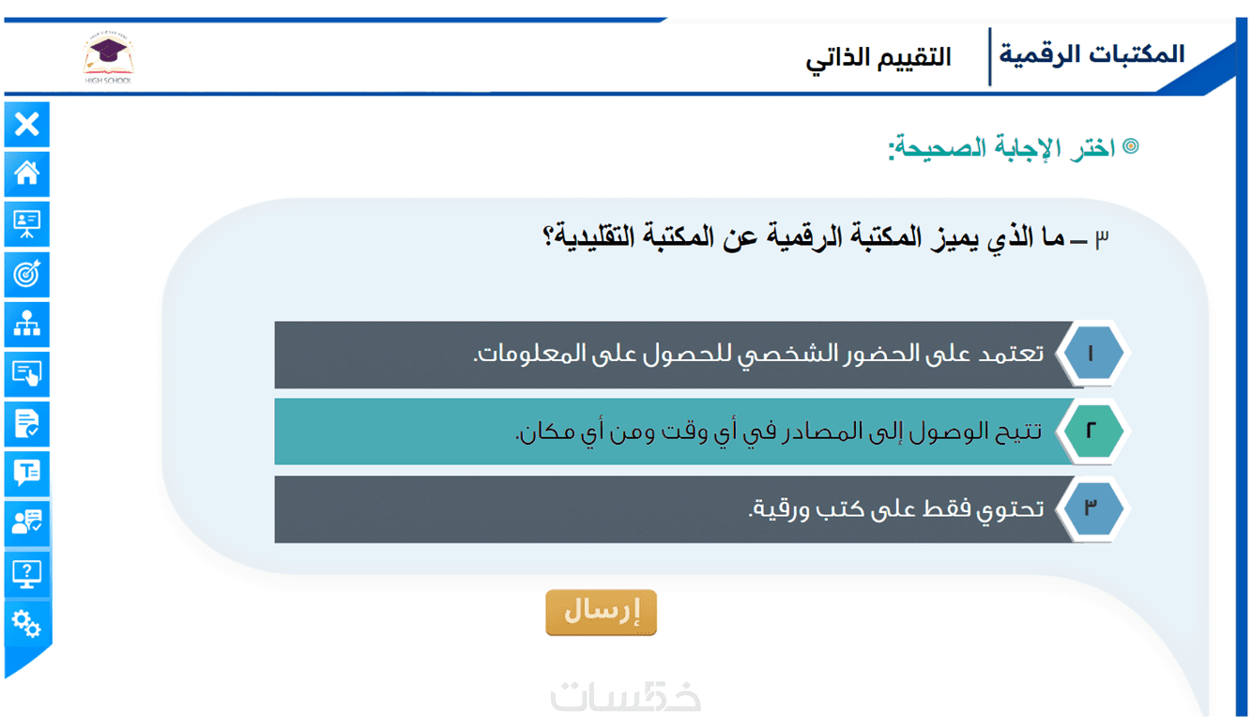Select answer hexagon number ٣
Viewport: 1252px width, 727px height.
point(1091,508)
